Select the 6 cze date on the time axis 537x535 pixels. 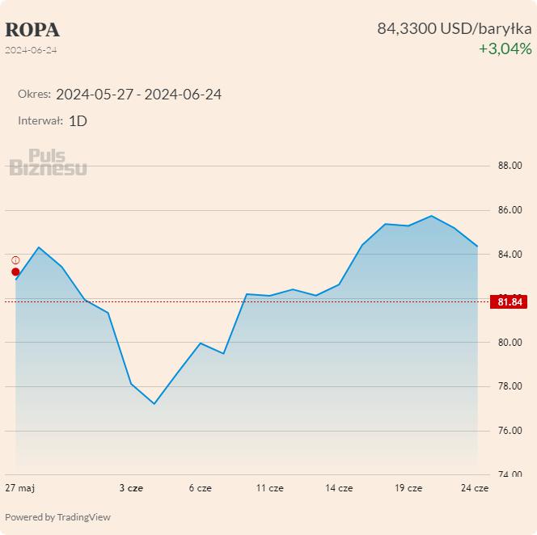(x=201, y=488)
